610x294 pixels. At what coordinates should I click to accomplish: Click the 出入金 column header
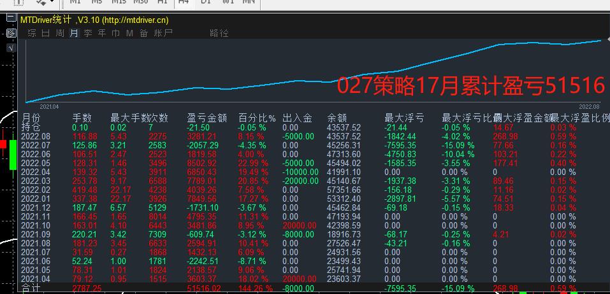tap(297, 118)
